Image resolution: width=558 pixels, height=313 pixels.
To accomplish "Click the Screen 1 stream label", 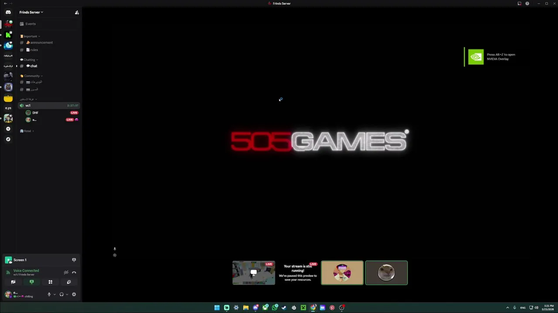I will click(x=20, y=260).
